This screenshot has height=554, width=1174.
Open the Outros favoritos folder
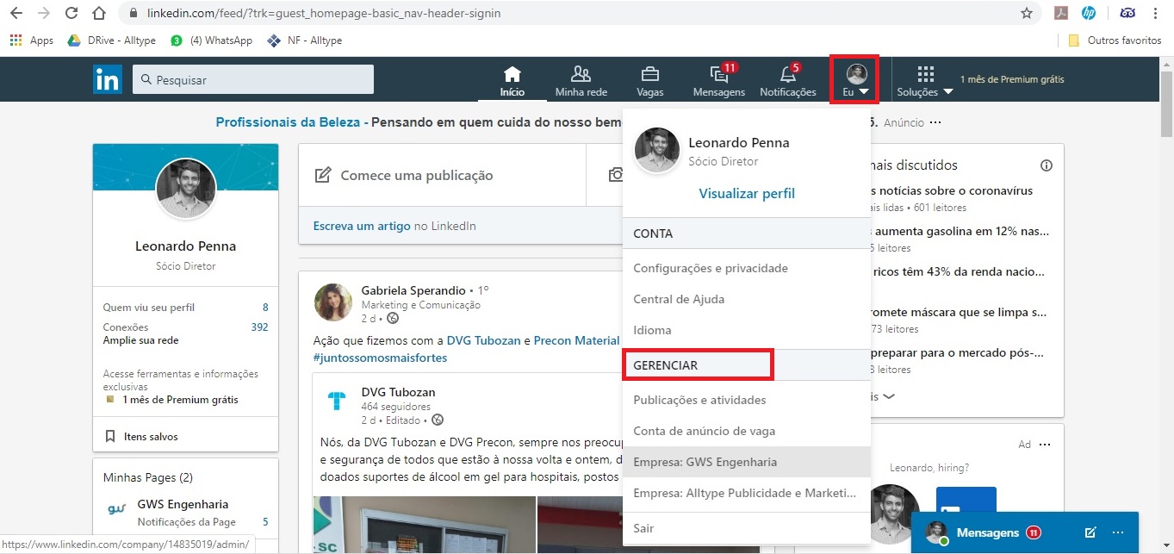click(1115, 40)
